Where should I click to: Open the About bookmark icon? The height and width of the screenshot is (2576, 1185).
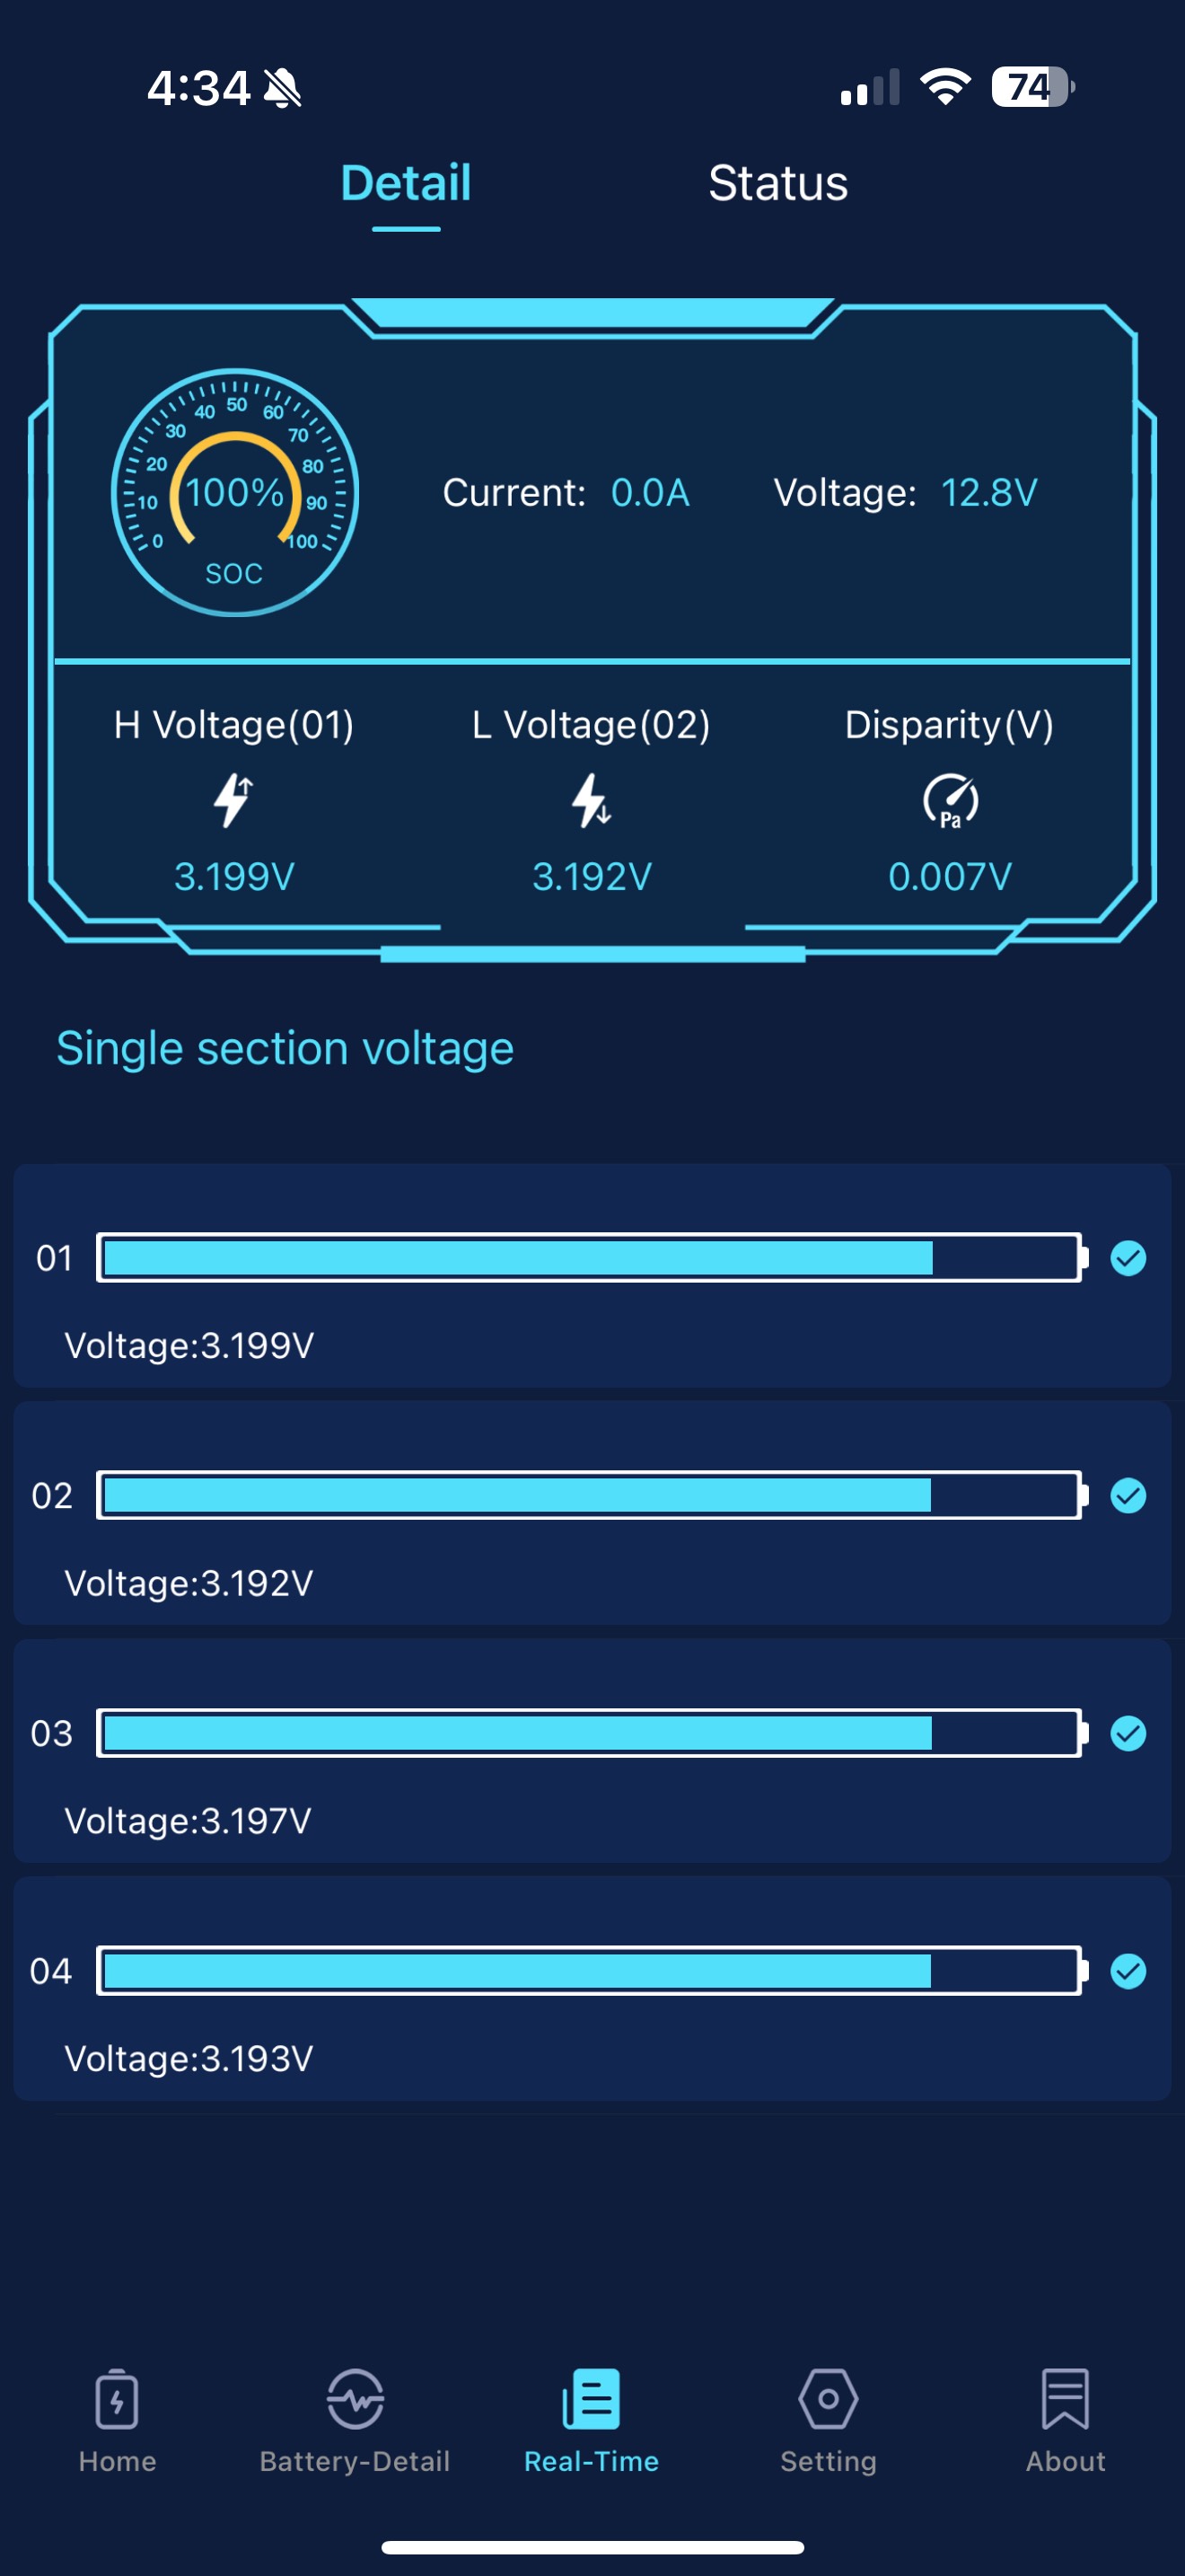pyautogui.click(x=1065, y=2399)
